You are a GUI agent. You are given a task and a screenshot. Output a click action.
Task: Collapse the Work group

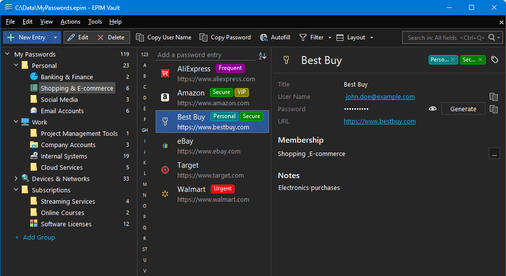pyautogui.click(x=16, y=122)
